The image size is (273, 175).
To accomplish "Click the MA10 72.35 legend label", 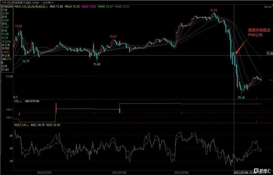I will [73, 6].
